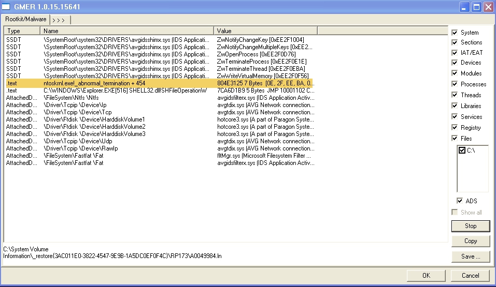
Task: Confirm with the OK button
Action: pos(426,276)
